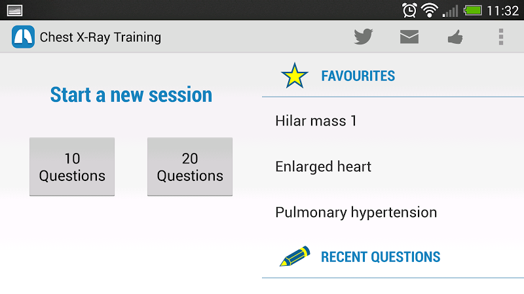Tap the Chest X-Ray Training lungs app icon

pyautogui.click(x=23, y=37)
